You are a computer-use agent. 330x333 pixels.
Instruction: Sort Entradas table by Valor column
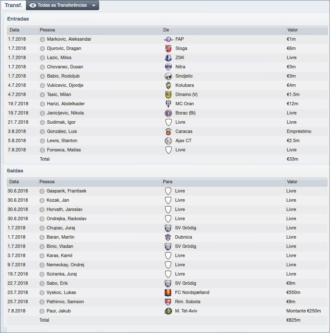(x=293, y=30)
